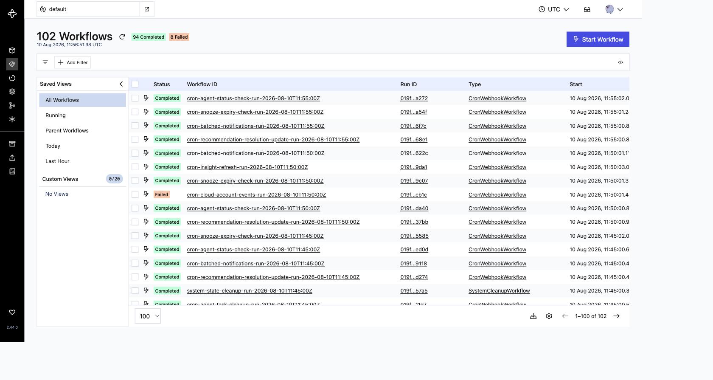Toggle the select-all checkbox in table header
The image size is (713, 380).
click(x=135, y=84)
